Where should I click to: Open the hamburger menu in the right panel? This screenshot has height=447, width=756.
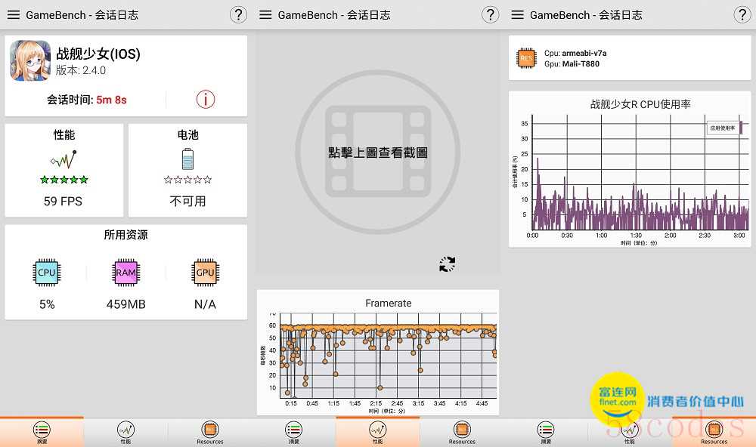point(517,15)
